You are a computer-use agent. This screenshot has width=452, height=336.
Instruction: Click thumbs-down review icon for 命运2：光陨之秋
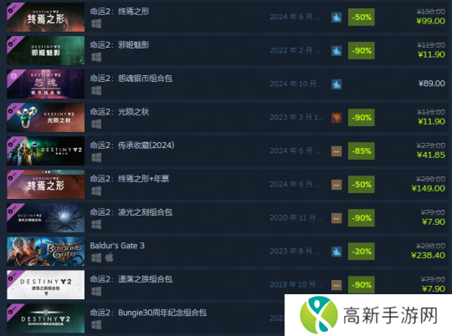(336, 118)
